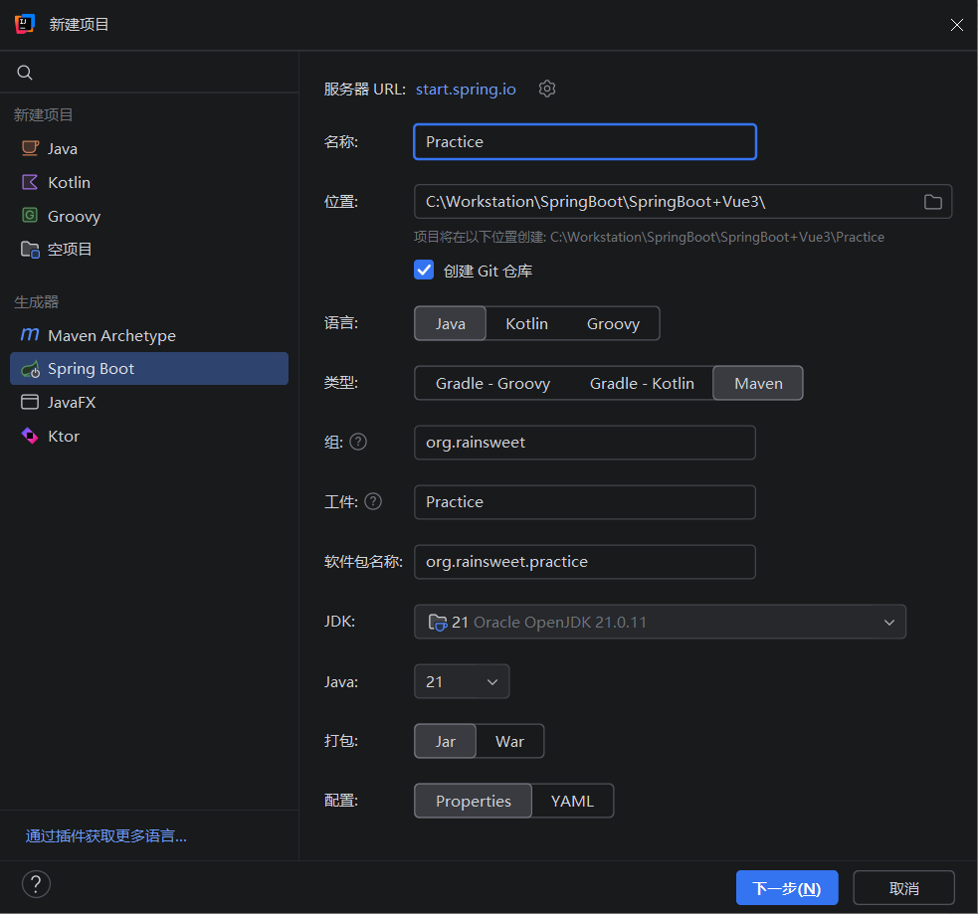Image resolution: width=978 pixels, height=914 pixels.
Task: Click the help icon next to 组
Action: pos(358,442)
